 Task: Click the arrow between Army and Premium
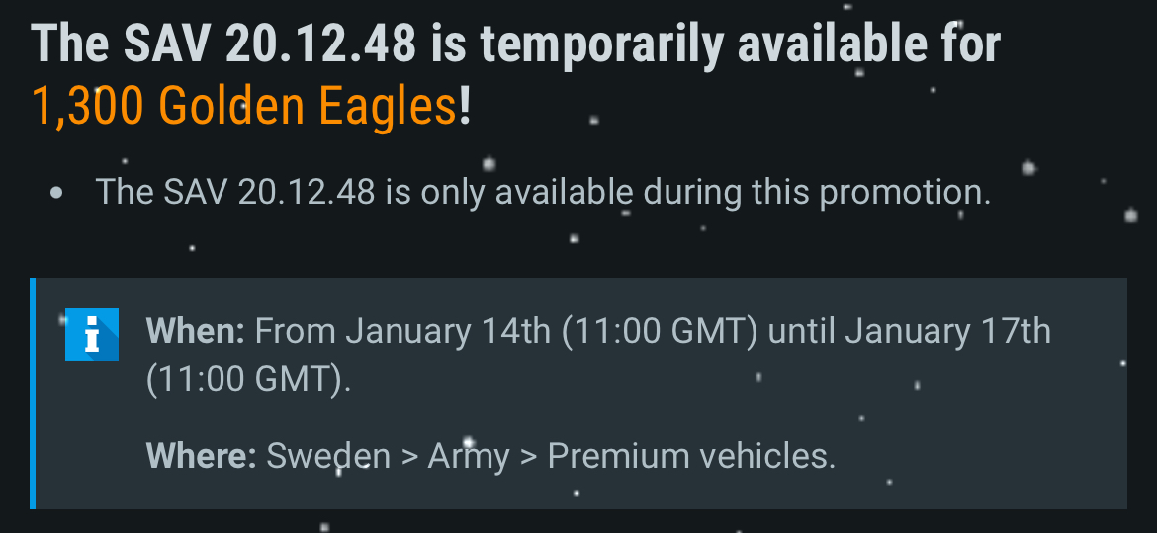(529, 457)
